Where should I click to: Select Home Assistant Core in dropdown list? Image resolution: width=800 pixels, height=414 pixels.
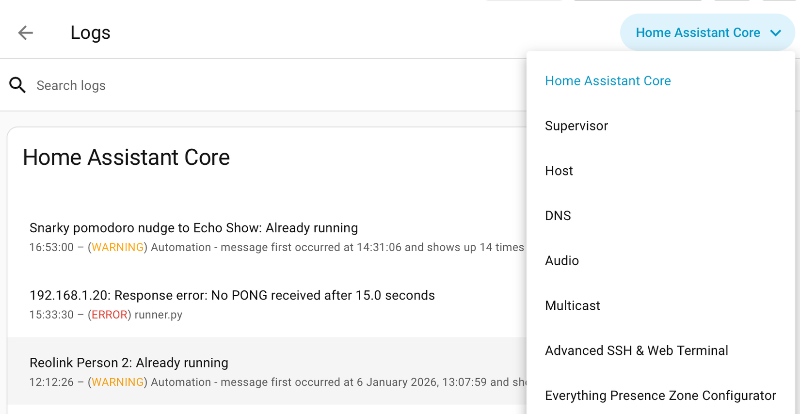tap(608, 81)
